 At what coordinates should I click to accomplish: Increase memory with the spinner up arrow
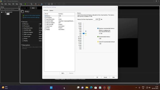99,19
